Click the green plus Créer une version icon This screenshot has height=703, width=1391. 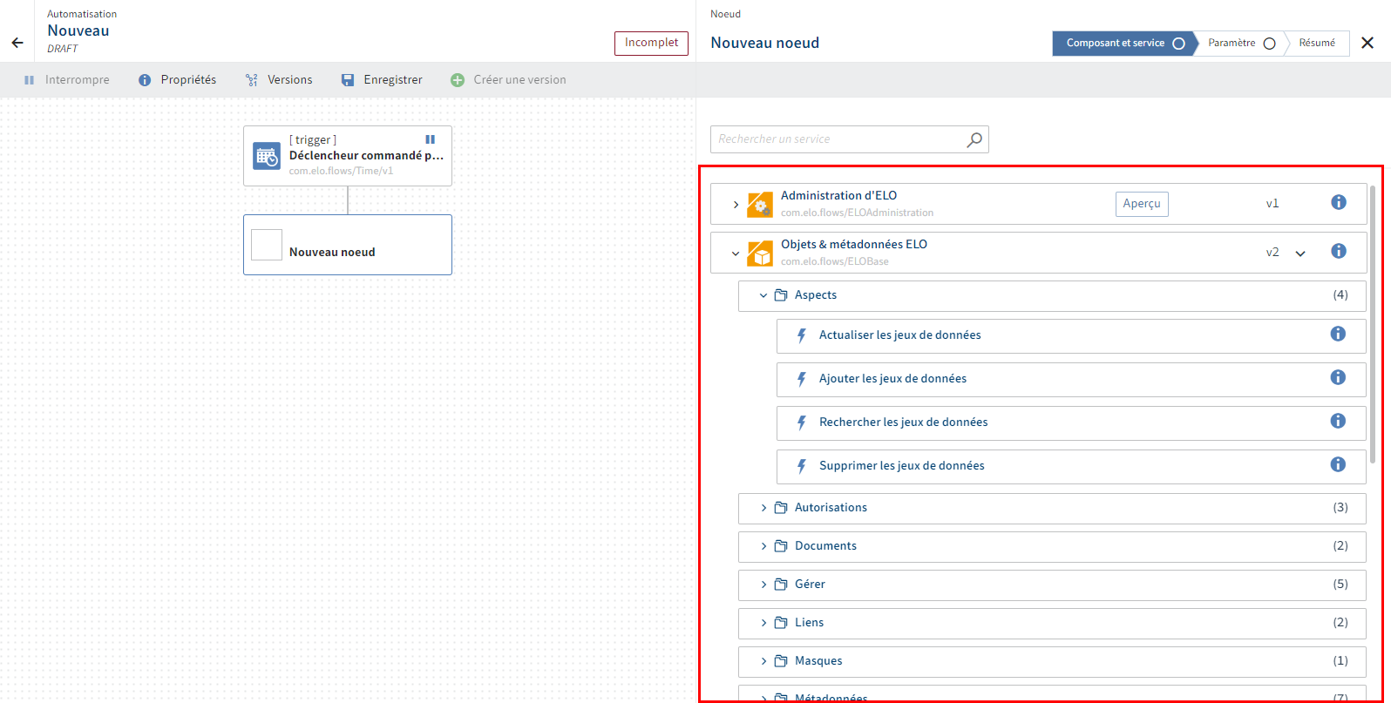tap(458, 80)
